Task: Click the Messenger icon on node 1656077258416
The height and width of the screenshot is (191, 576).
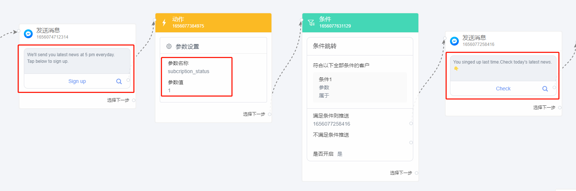Action: (454, 41)
